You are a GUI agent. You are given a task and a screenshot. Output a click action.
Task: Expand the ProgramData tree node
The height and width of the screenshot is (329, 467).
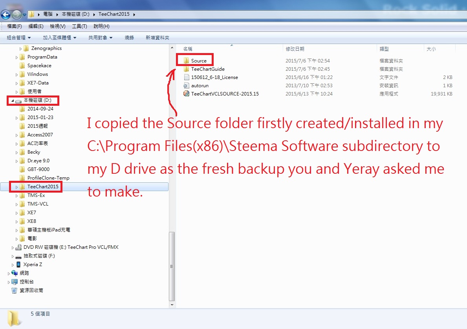pos(16,57)
